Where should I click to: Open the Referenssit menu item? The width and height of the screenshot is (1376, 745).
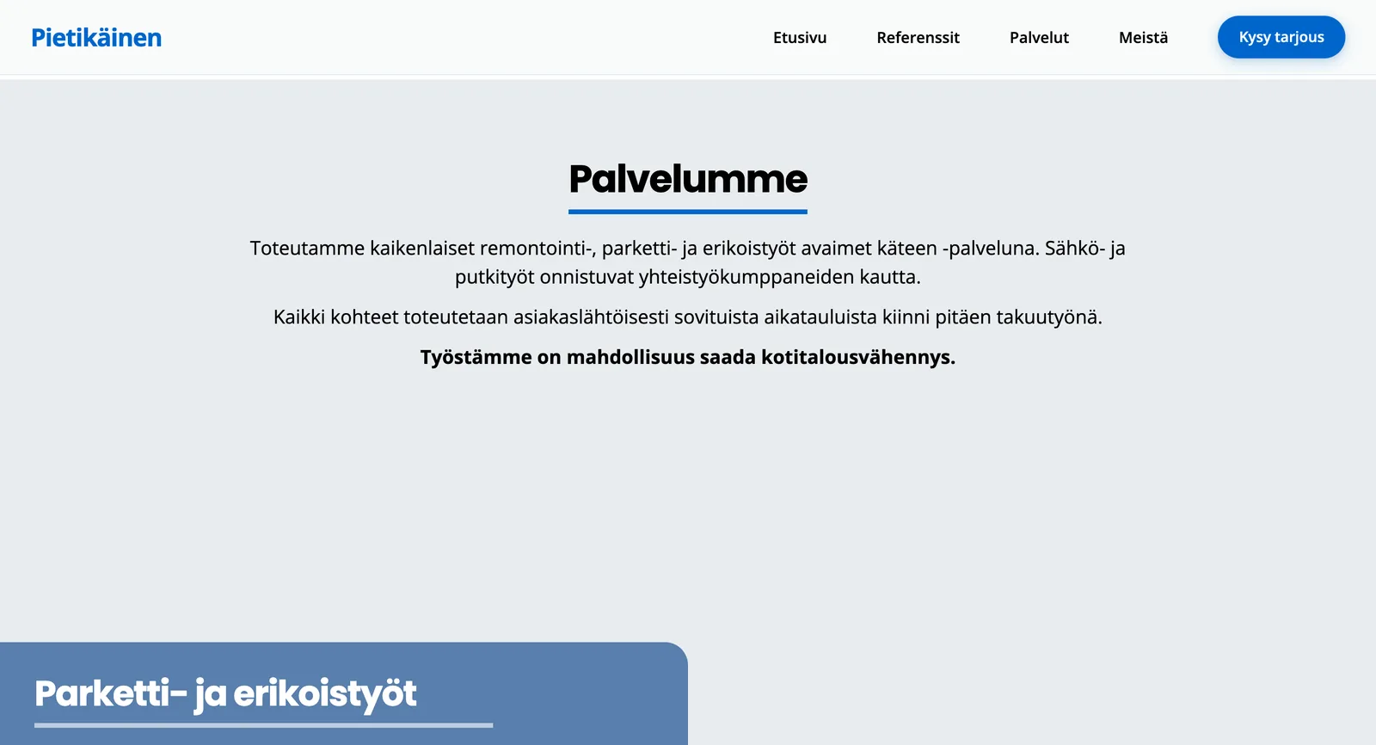pos(918,38)
